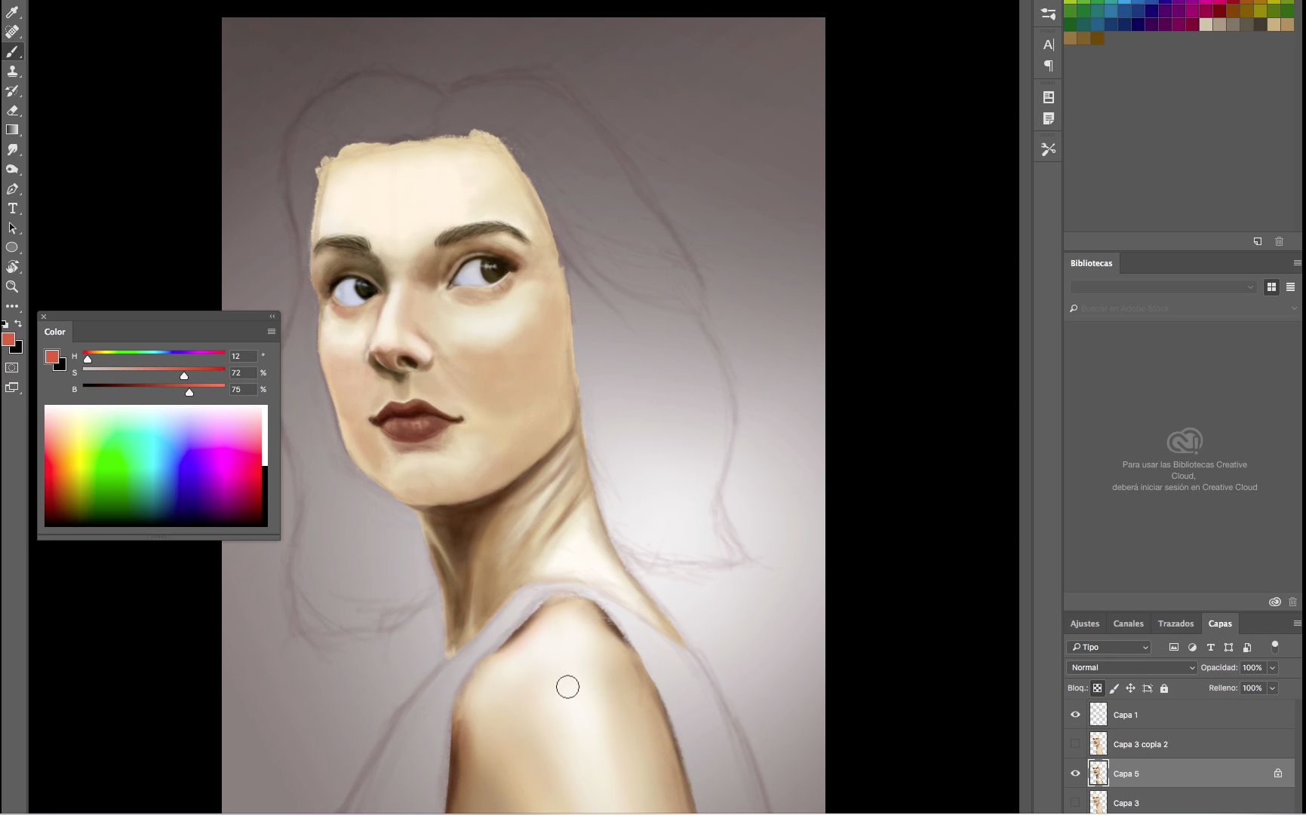Toggle layer filtering on or off
This screenshot has height=815, width=1306.
pyautogui.click(x=1275, y=647)
